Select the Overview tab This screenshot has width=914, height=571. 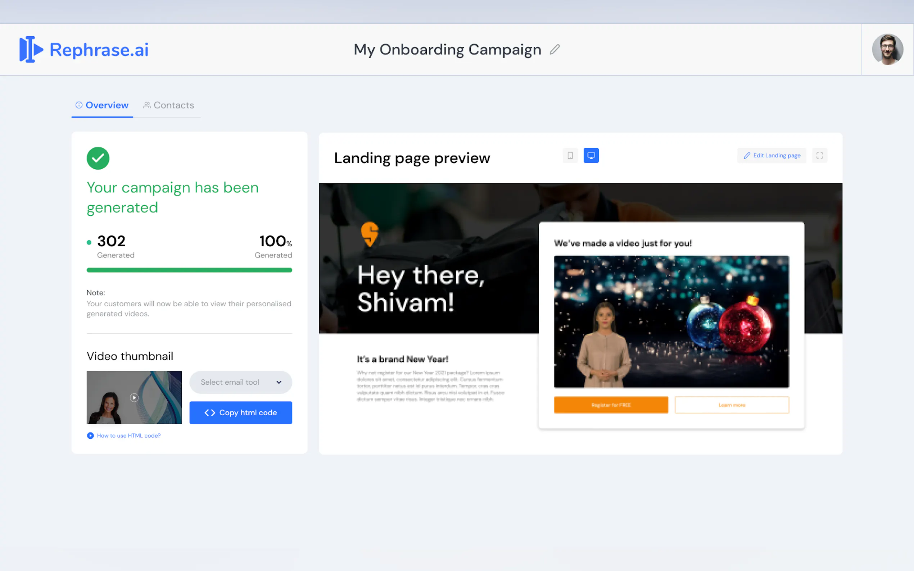(x=102, y=105)
